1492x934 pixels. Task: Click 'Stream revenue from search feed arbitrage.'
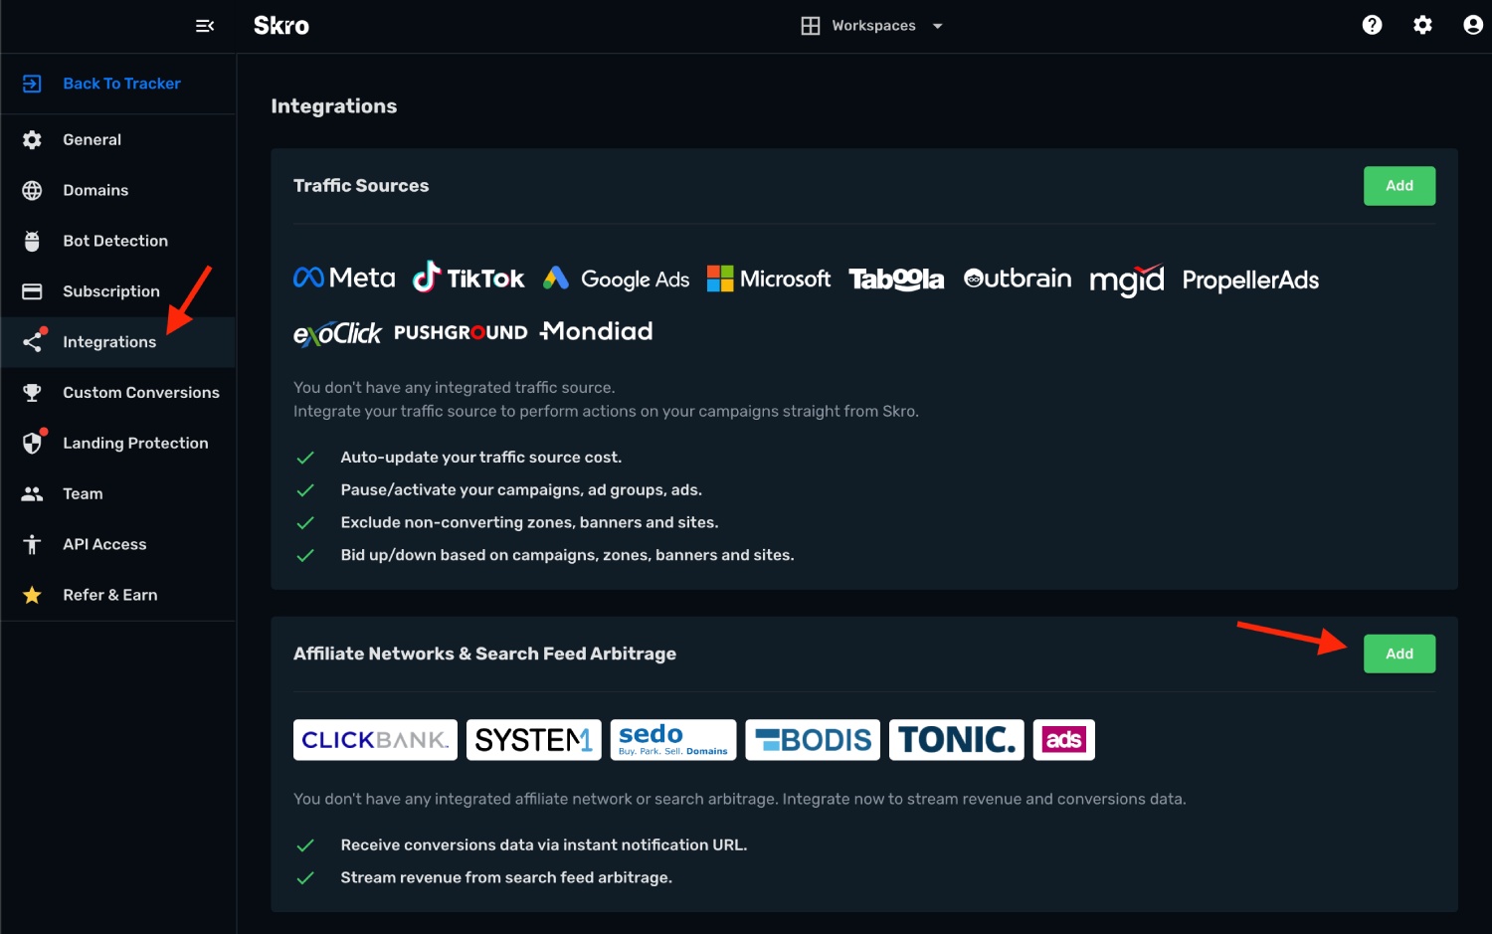click(506, 877)
